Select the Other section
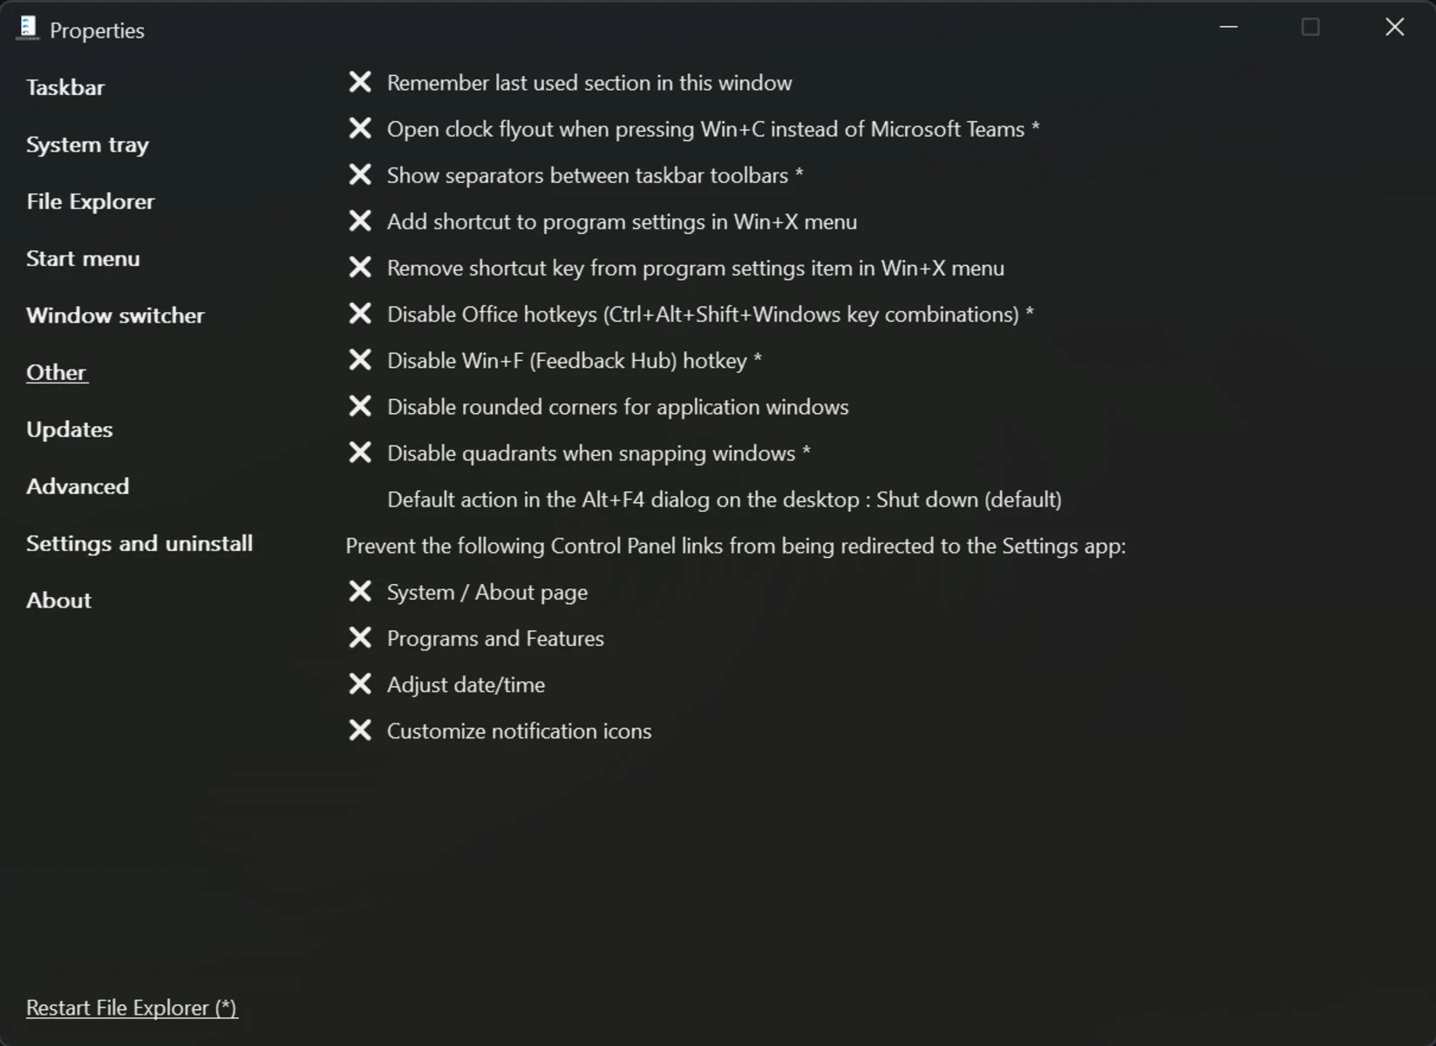 (x=57, y=372)
